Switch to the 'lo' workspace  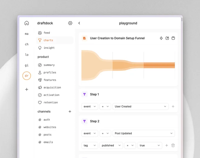27,55
